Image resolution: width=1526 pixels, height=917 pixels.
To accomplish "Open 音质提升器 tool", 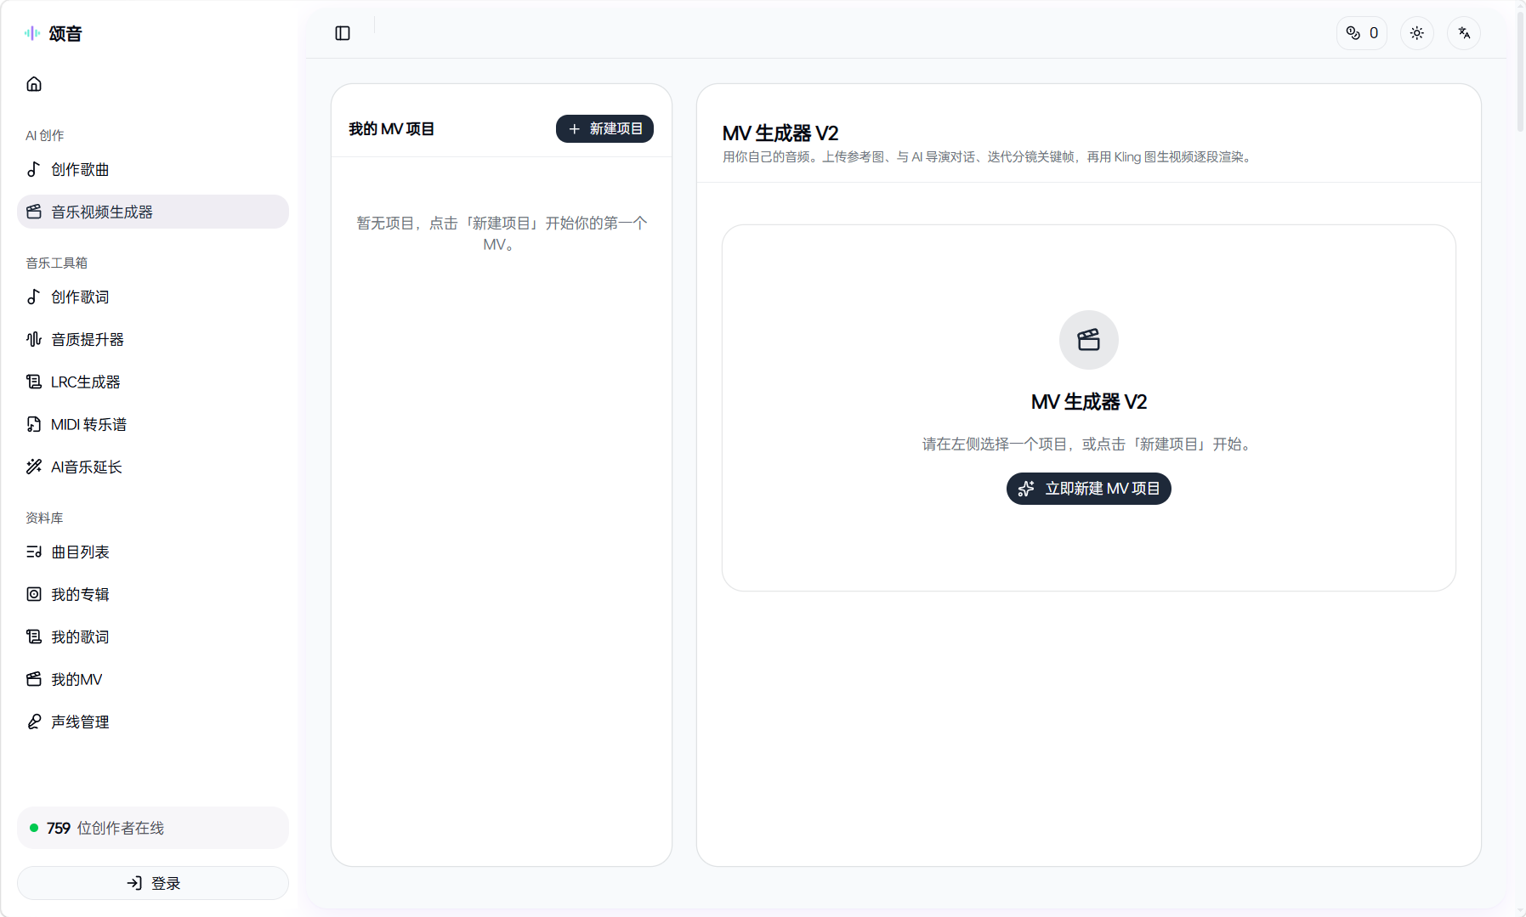I will coord(153,339).
